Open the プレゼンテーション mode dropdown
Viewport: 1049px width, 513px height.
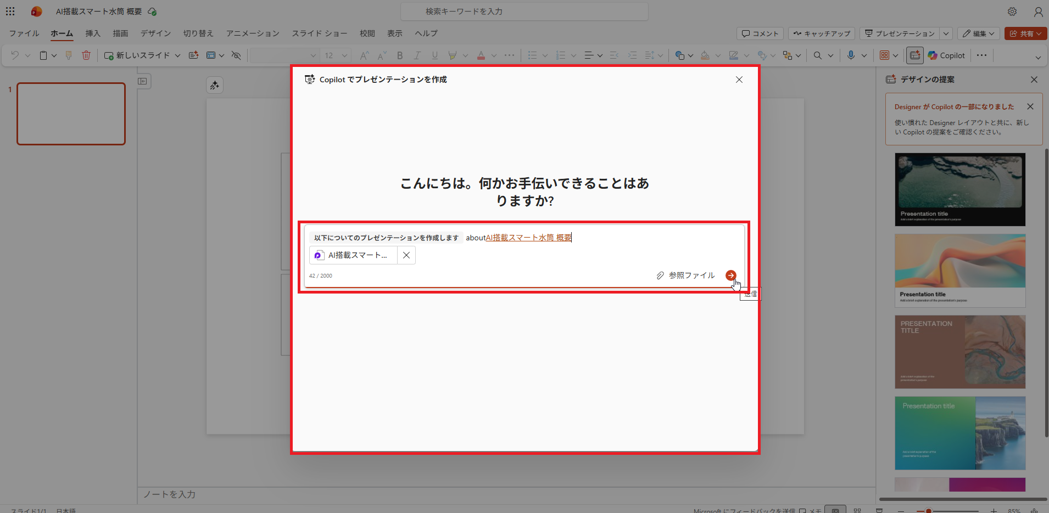[946, 33]
